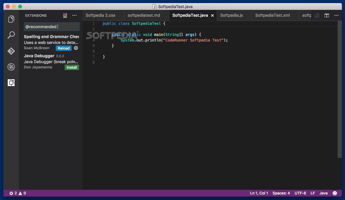Image resolution: width=345 pixels, height=200 pixels.
Task: Change file encoding UTF-8
Action: tap(300, 193)
